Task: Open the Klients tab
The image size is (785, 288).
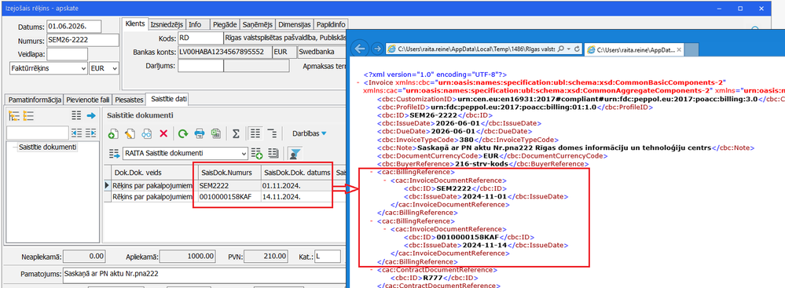Action: pos(135,24)
